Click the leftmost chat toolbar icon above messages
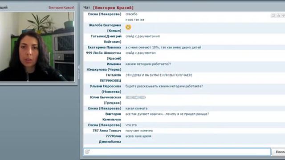This screenshot has height=160, width=285. click(x=273, y=16)
